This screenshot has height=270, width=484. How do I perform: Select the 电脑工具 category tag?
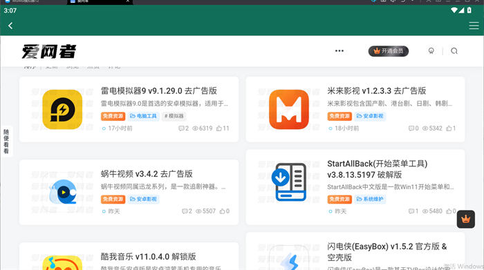click(143, 116)
